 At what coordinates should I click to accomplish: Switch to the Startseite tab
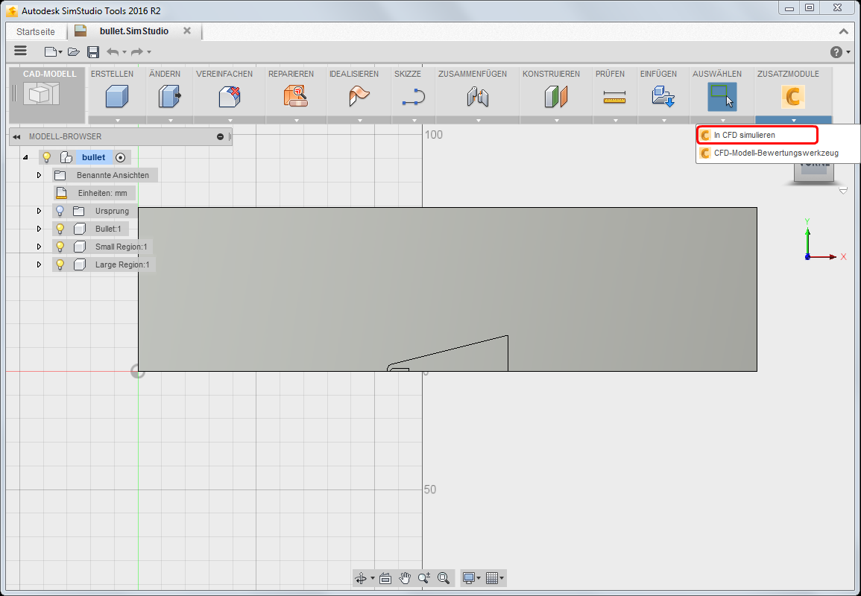point(36,31)
